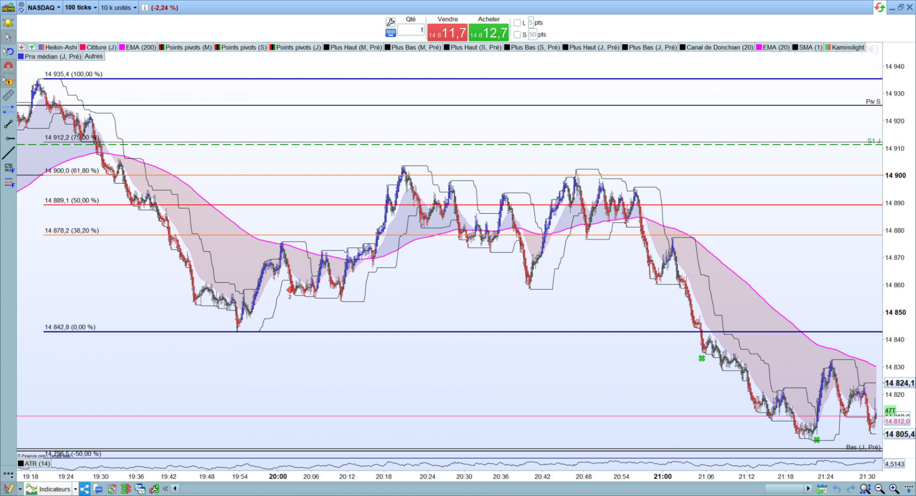Open the multiple charts window icon
The width and height of the screenshot is (916, 496).
coord(139,489)
